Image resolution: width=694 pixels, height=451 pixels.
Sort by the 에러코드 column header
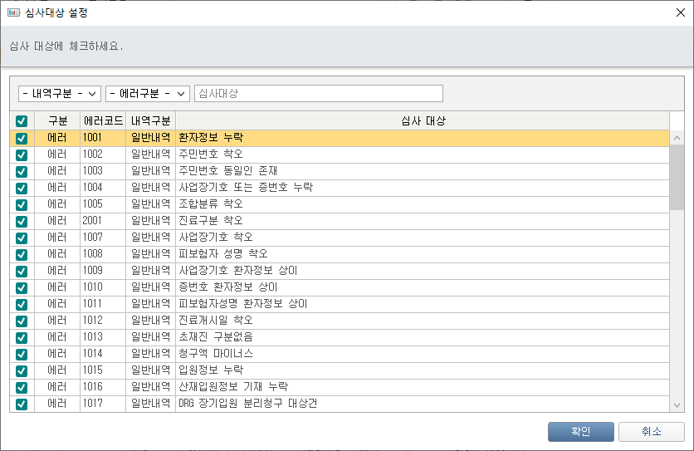(104, 121)
